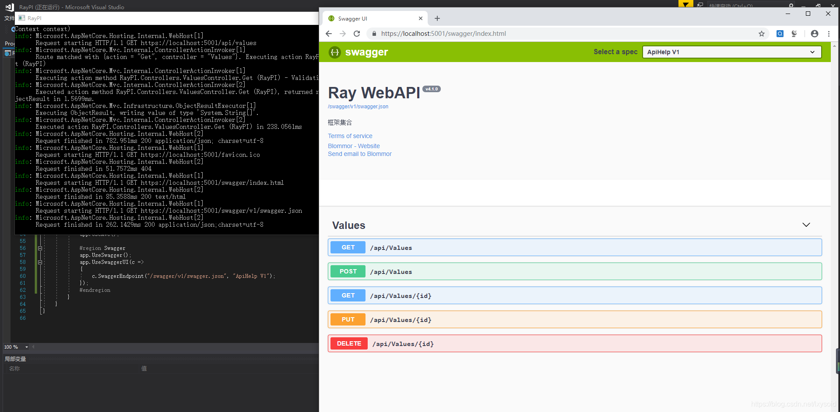The width and height of the screenshot is (840, 412).
Task: Minimize the Chrome window
Action: 788,14
